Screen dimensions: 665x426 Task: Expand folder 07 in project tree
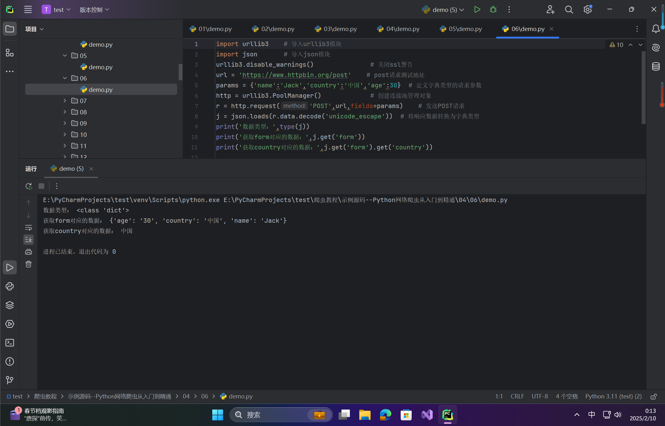point(65,101)
